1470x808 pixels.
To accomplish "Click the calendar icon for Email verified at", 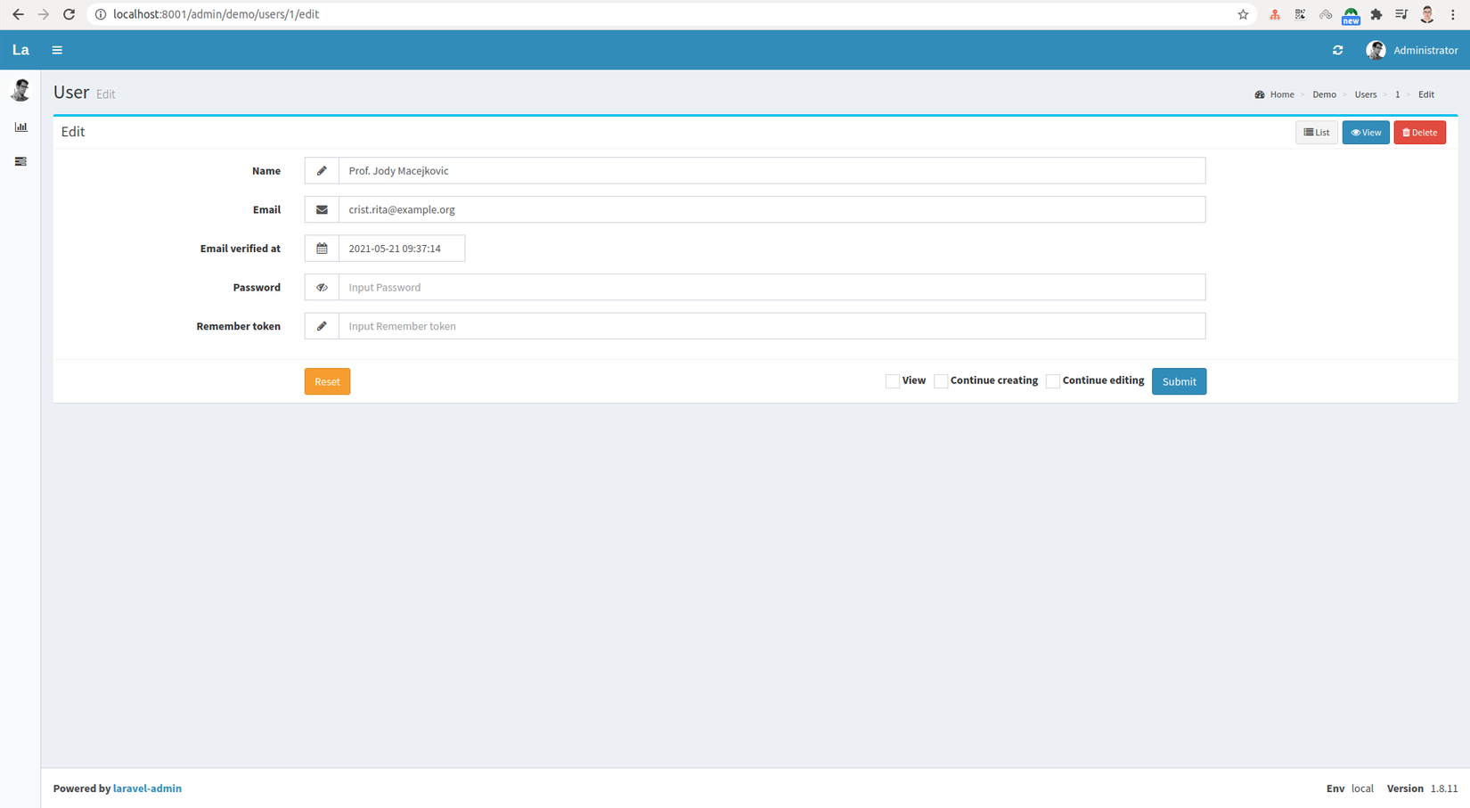I will 322,249.
